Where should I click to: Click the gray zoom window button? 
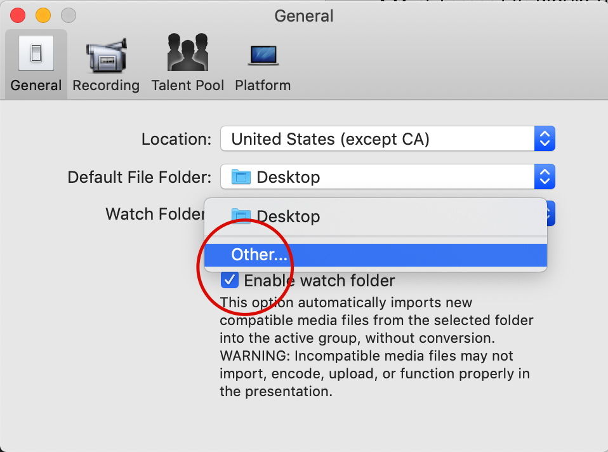click(x=68, y=16)
